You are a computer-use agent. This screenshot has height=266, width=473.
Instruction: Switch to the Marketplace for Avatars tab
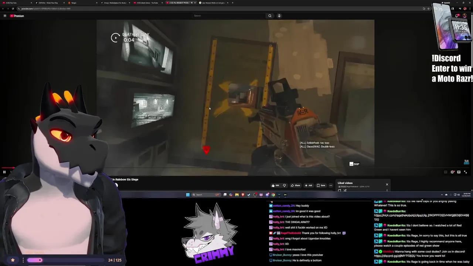[116, 3]
